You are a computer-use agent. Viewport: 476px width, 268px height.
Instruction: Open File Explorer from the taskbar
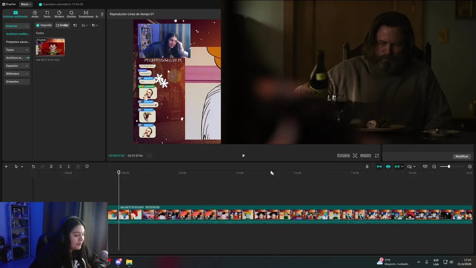(129, 262)
